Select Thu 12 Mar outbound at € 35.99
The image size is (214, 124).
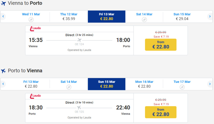tap(69, 17)
